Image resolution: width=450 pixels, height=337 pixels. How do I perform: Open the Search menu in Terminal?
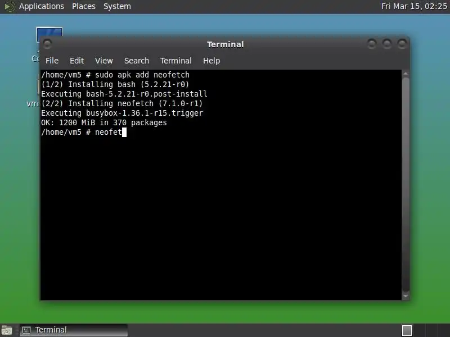click(x=137, y=61)
